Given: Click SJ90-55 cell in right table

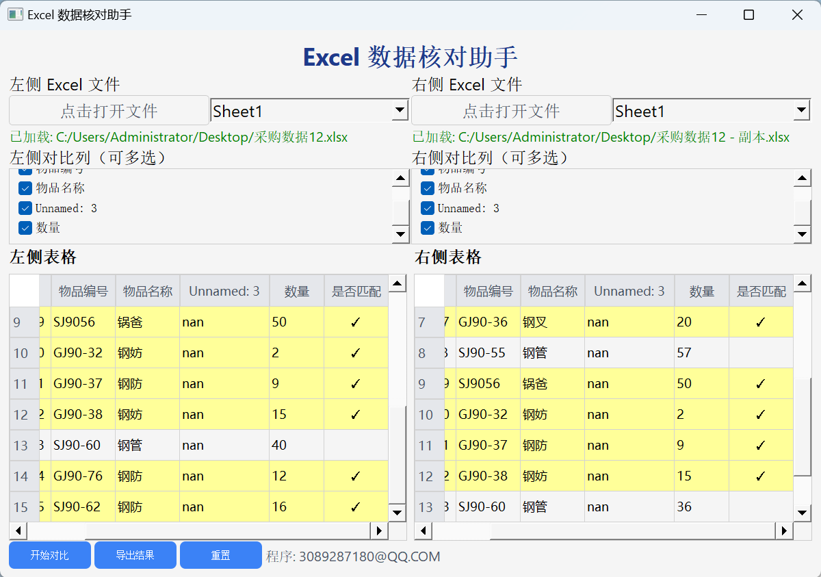Looking at the screenshot, I should tap(488, 353).
